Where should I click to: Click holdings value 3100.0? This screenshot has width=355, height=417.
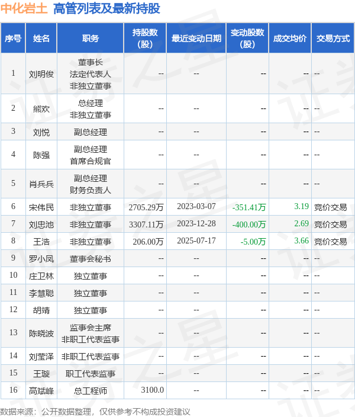tap(152, 390)
